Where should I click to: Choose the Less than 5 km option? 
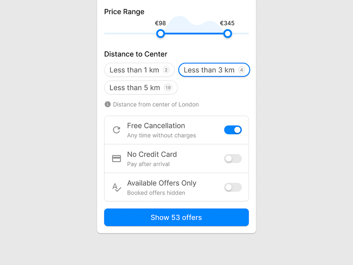pyautogui.click(x=141, y=88)
